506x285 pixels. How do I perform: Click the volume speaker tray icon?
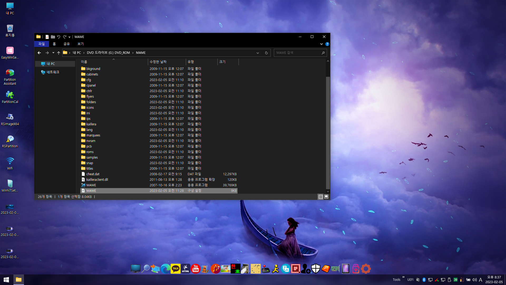[x=474, y=280]
